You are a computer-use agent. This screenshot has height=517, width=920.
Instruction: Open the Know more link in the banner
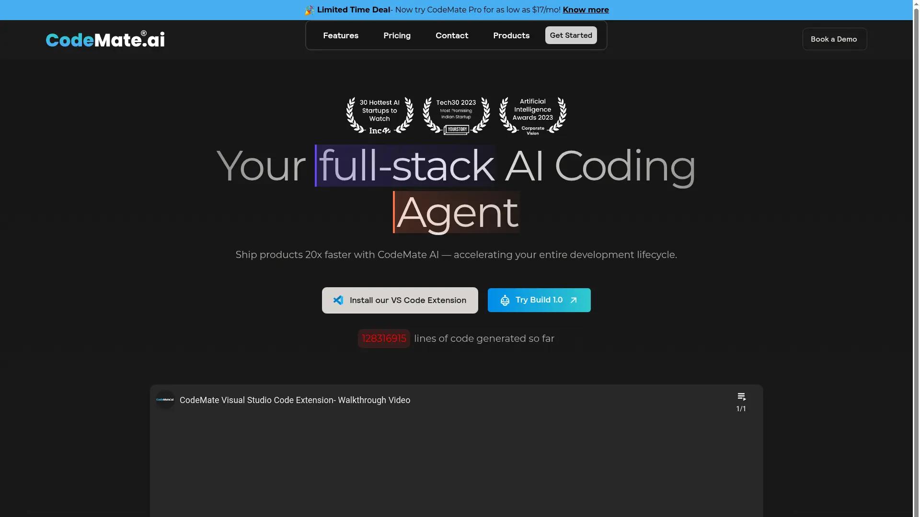(586, 10)
